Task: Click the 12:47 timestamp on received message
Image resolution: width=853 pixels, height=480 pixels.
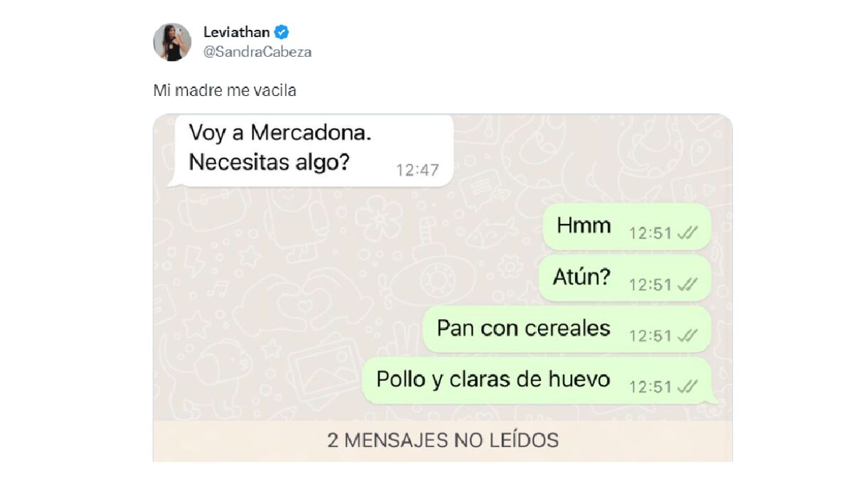Action: [417, 170]
